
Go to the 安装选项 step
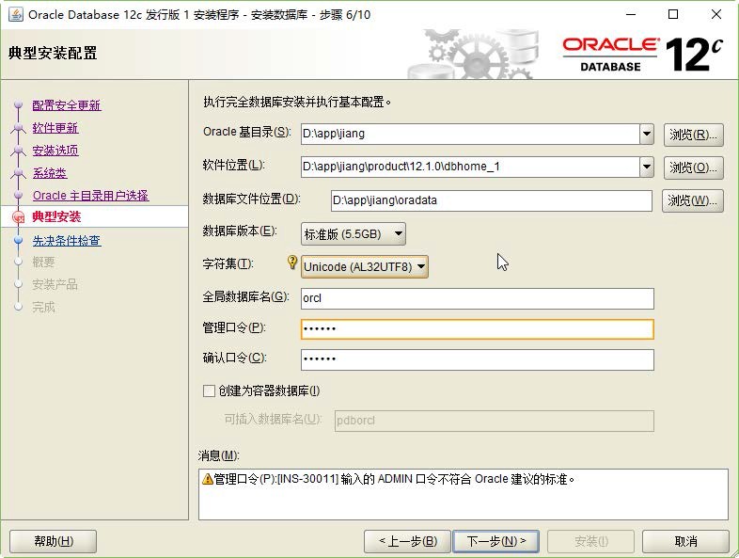[55, 151]
